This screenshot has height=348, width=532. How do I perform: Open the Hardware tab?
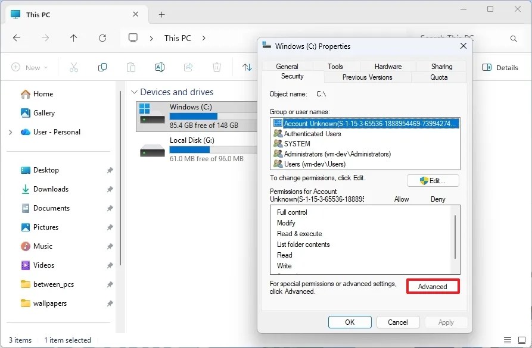click(x=388, y=66)
